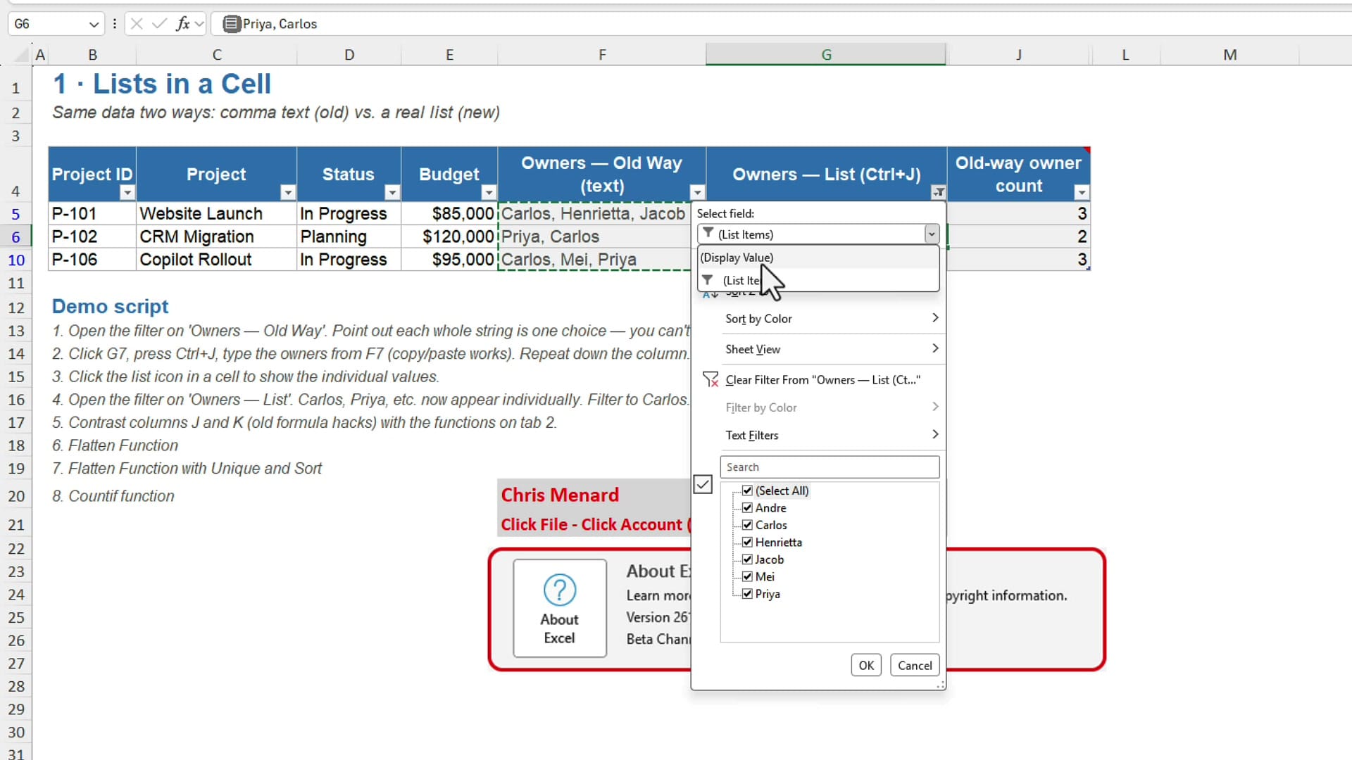
Task: Click the $95,000 budget cell
Action: pyautogui.click(x=449, y=260)
